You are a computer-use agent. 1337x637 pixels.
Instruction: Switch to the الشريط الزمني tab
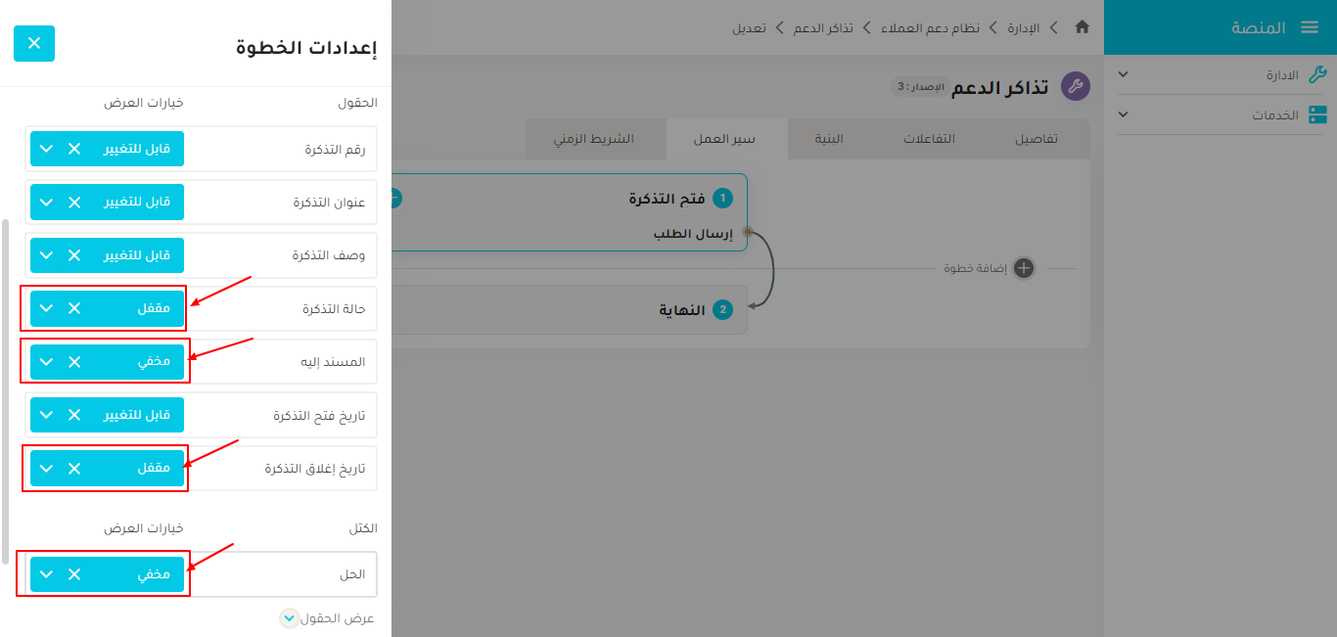(x=595, y=138)
